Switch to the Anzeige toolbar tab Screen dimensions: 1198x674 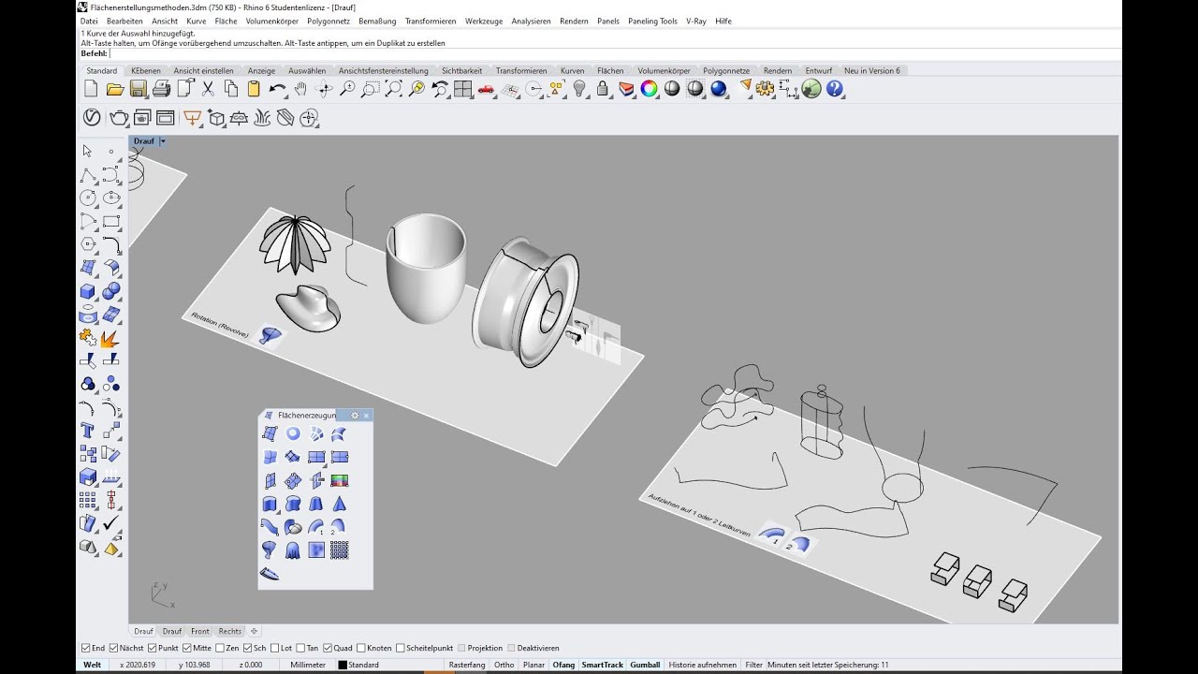(x=261, y=70)
